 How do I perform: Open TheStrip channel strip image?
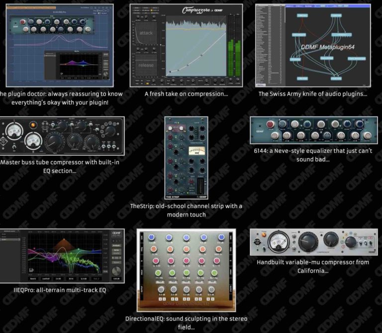[x=187, y=158]
